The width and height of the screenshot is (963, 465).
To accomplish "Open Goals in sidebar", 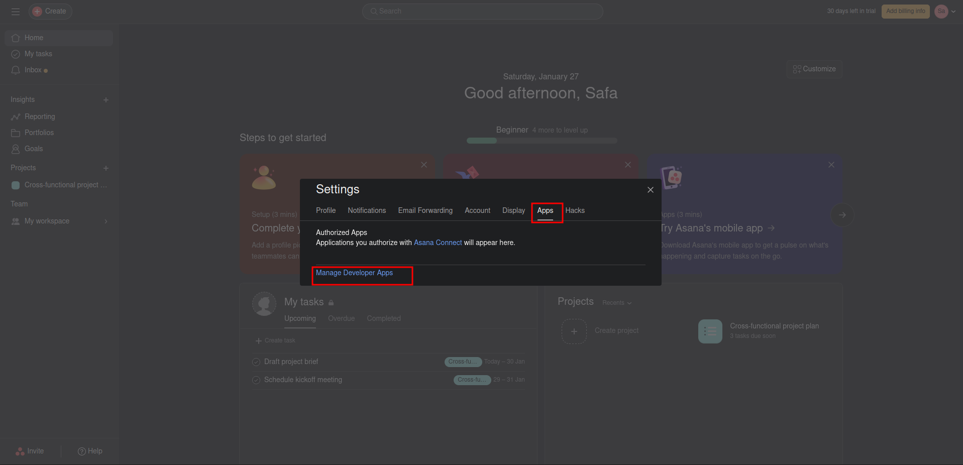I will [59, 149].
